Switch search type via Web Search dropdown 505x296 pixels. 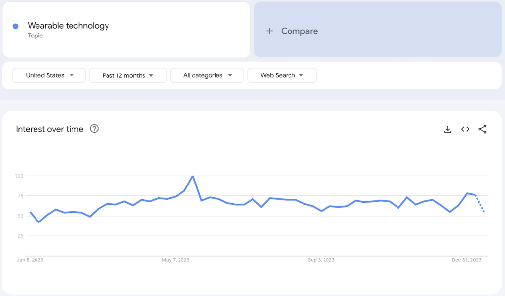pos(282,75)
